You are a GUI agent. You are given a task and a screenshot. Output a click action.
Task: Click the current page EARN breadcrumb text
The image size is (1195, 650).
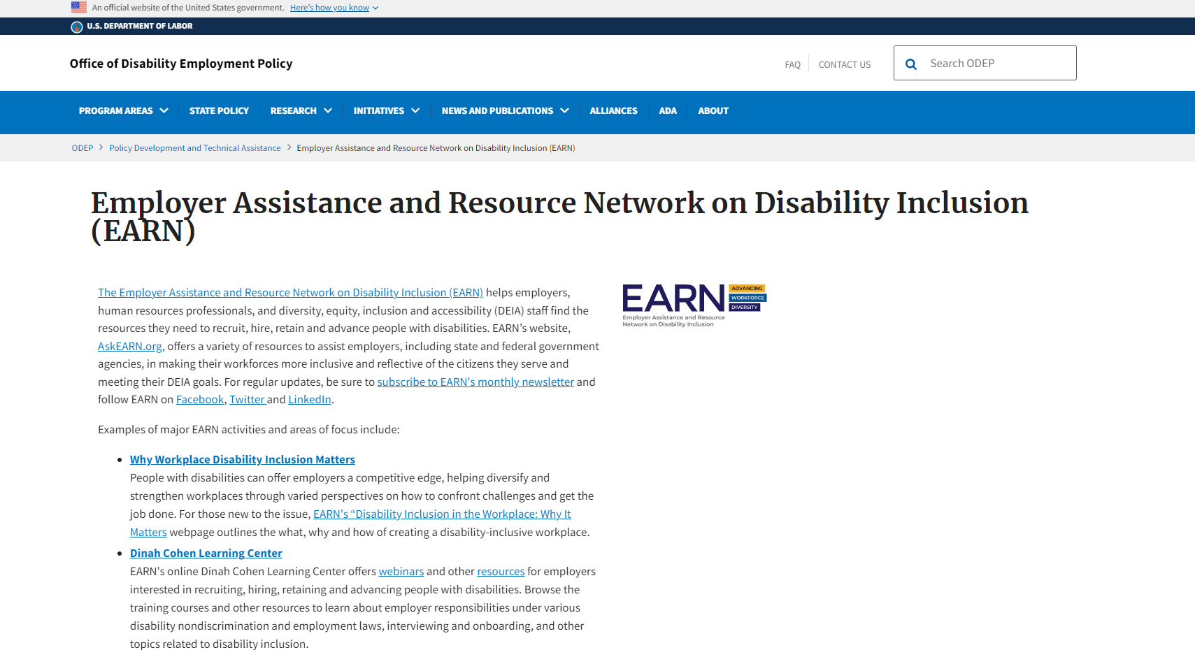click(436, 148)
